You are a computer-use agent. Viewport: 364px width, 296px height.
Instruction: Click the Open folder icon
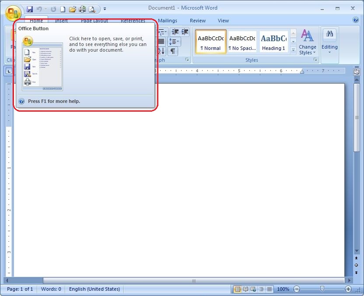coord(73,9)
